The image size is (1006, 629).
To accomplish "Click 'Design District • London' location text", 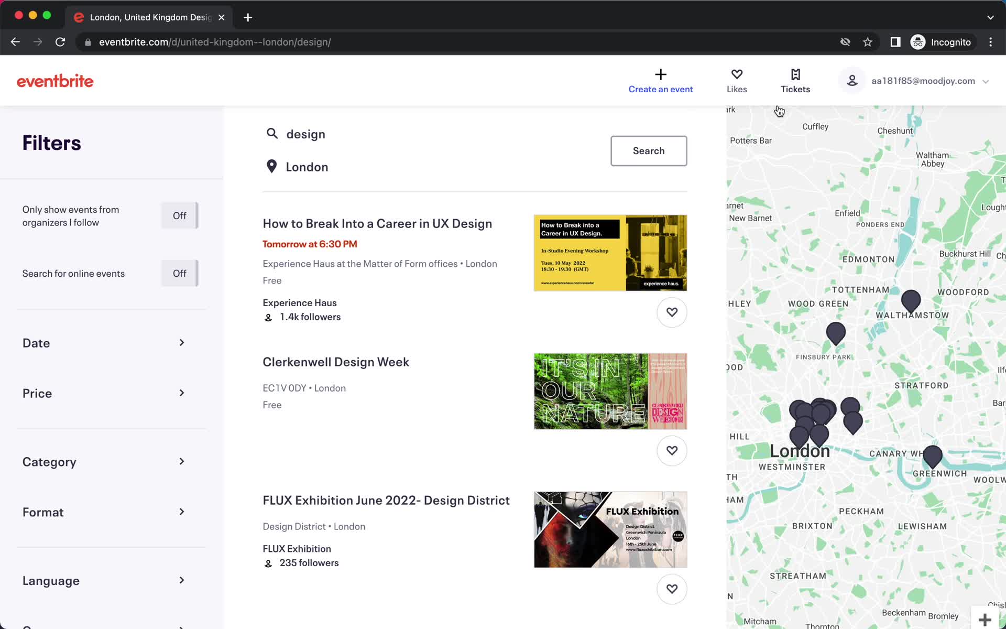I will [x=314, y=527].
